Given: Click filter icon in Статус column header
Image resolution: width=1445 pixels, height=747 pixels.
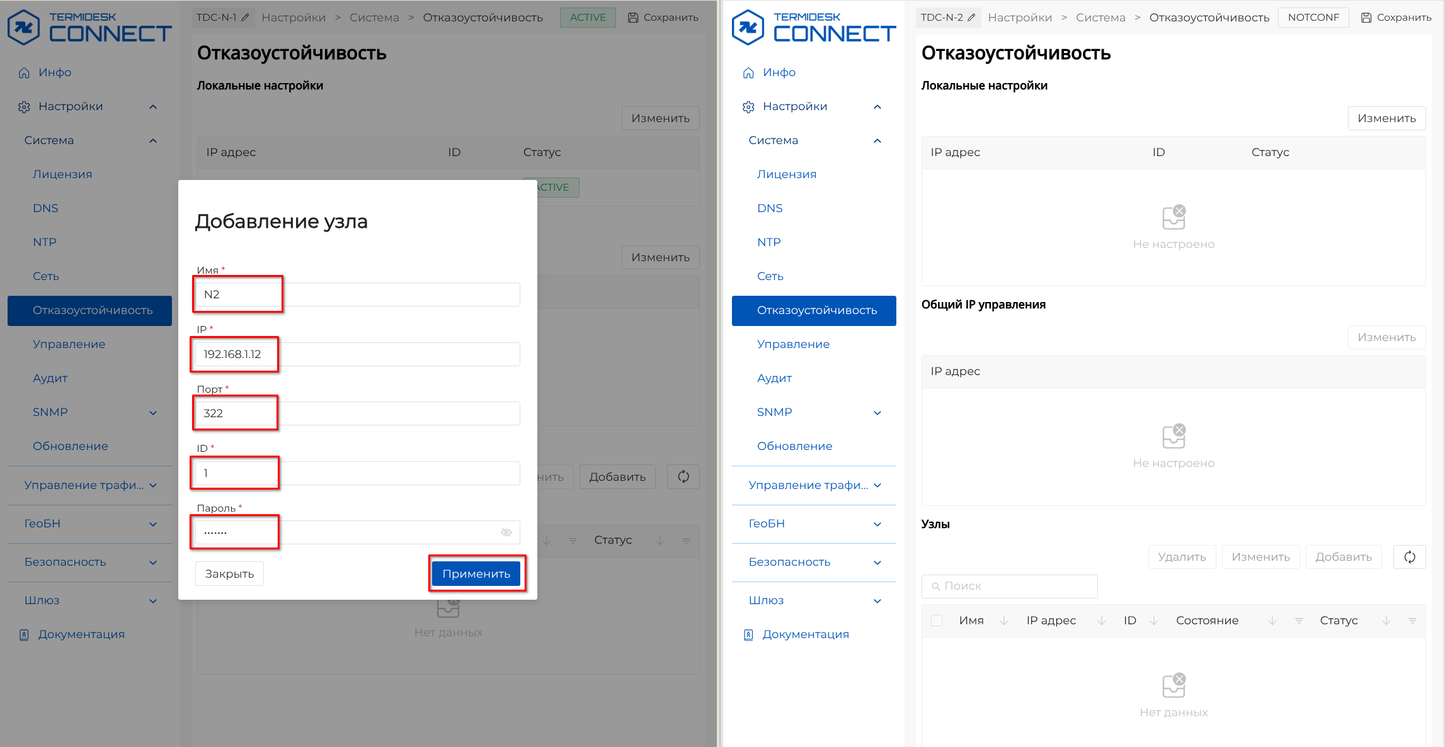Looking at the screenshot, I should coord(1412,621).
